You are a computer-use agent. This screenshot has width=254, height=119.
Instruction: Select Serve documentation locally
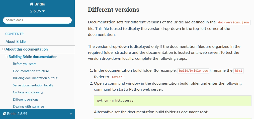(x=33, y=85)
